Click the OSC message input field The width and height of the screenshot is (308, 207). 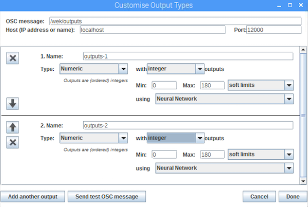[x=175, y=21]
